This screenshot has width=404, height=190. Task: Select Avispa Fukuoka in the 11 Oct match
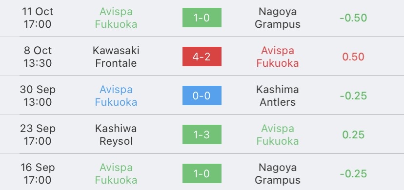[x=116, y=18]
